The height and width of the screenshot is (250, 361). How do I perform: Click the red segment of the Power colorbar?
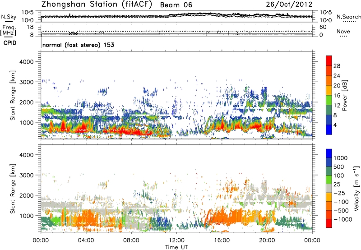[329, 61]
